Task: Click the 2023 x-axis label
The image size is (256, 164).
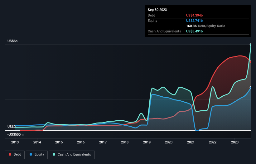Action: [235, 142]
